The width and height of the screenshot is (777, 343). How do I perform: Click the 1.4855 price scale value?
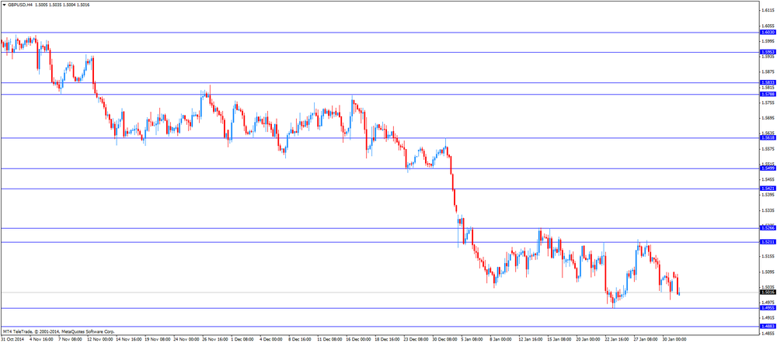(x=768, y=333)
